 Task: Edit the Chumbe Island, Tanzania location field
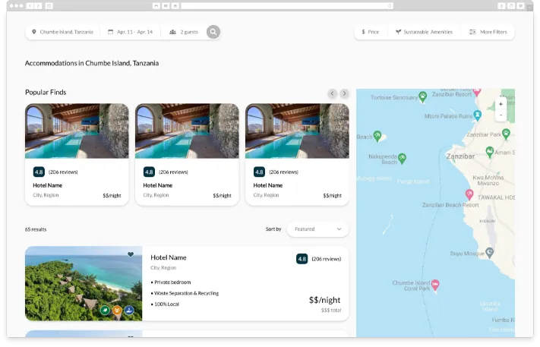63,32
